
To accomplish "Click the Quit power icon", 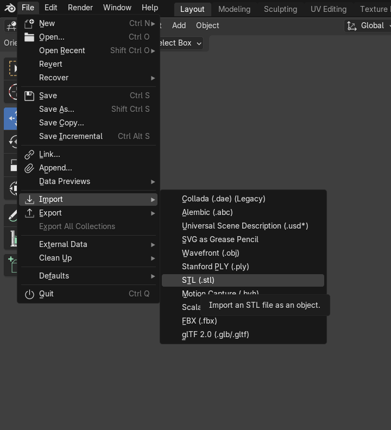I will [29, 294].
